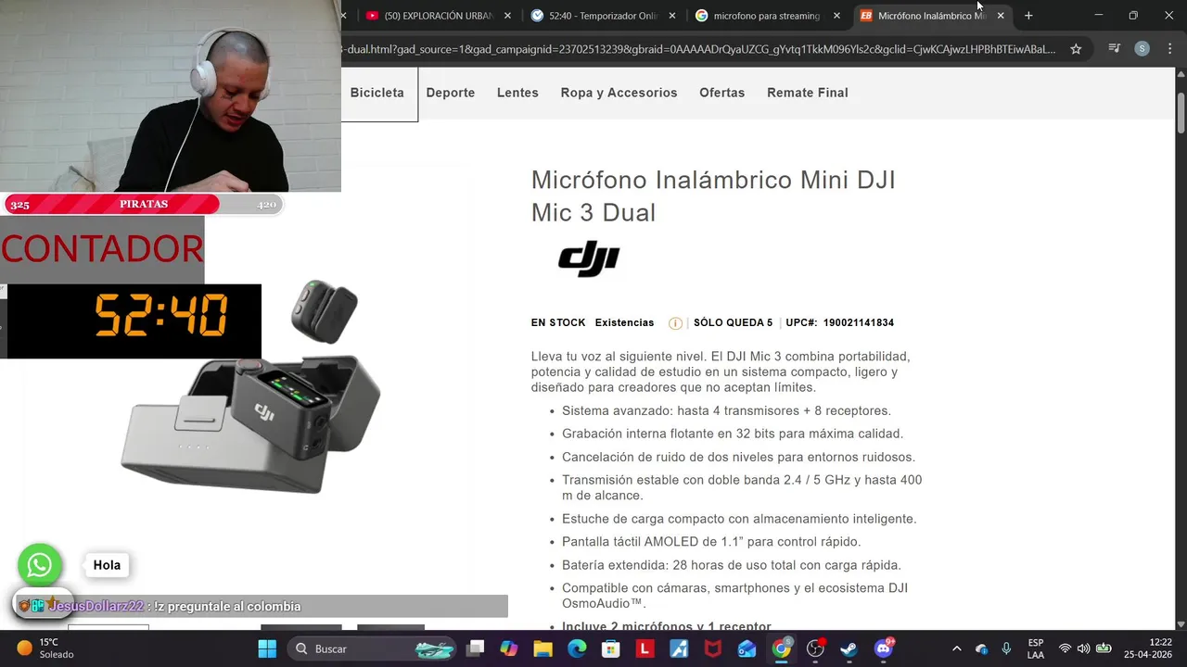The image size is (1187, 667).
Task: Open the Lentes menu
Action: [x=517, y=93]
